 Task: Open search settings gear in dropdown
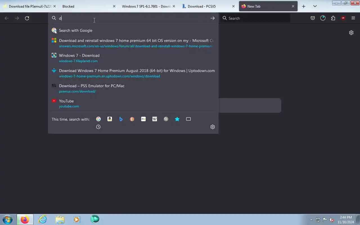coord(213,127)
